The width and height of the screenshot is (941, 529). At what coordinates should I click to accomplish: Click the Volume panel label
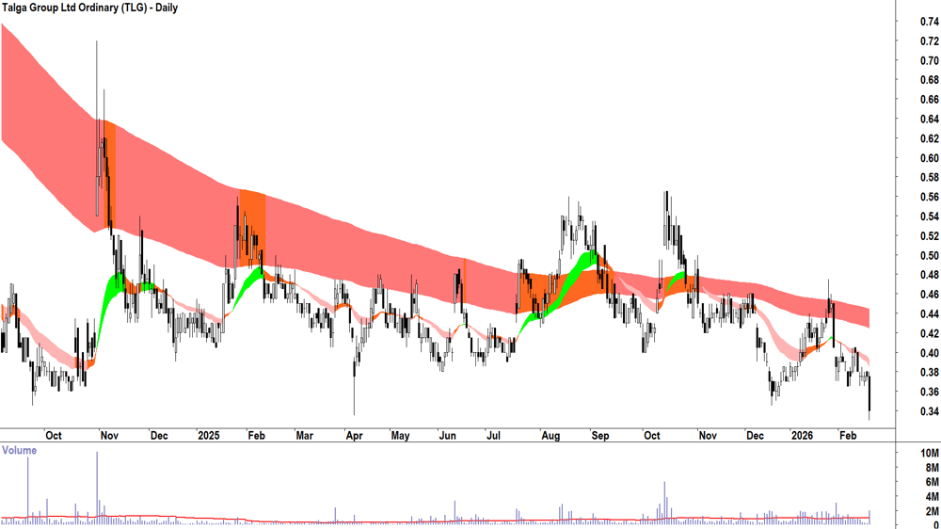click(19, 450)
